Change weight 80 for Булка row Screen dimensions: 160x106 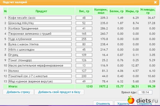click(x=84, y=44)
